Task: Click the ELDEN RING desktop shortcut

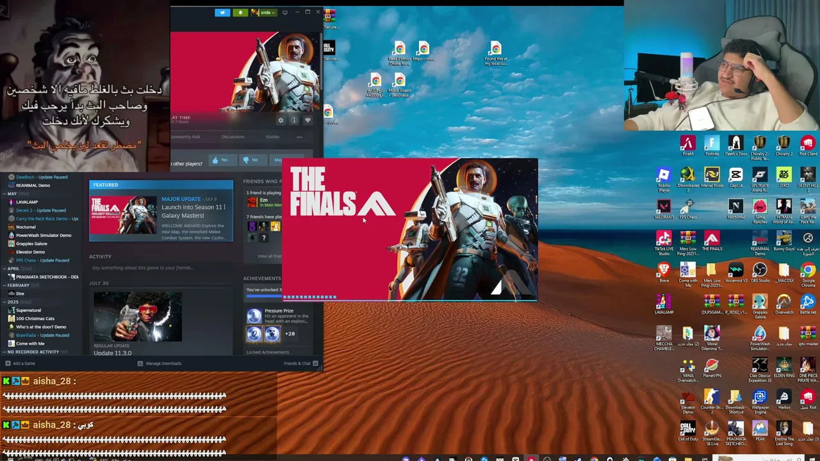Action: coord(783,368)
